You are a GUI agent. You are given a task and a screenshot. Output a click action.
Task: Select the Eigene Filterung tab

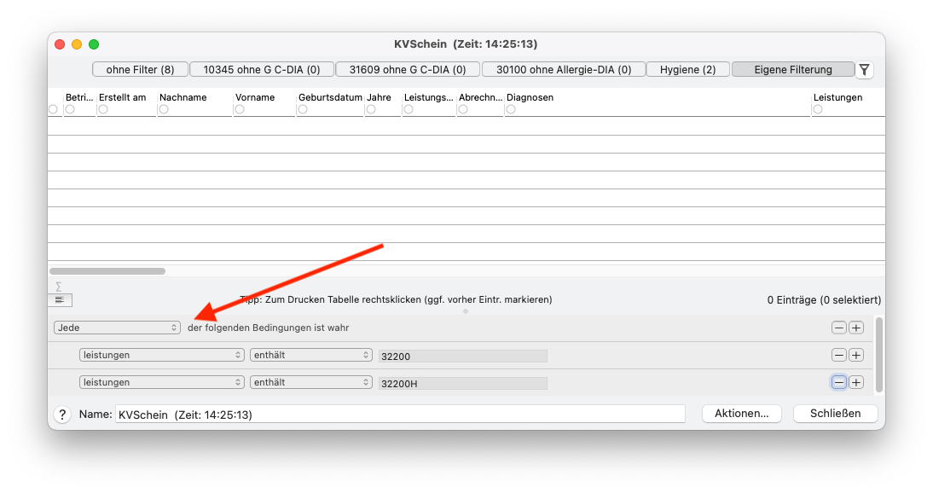point(793,70)
